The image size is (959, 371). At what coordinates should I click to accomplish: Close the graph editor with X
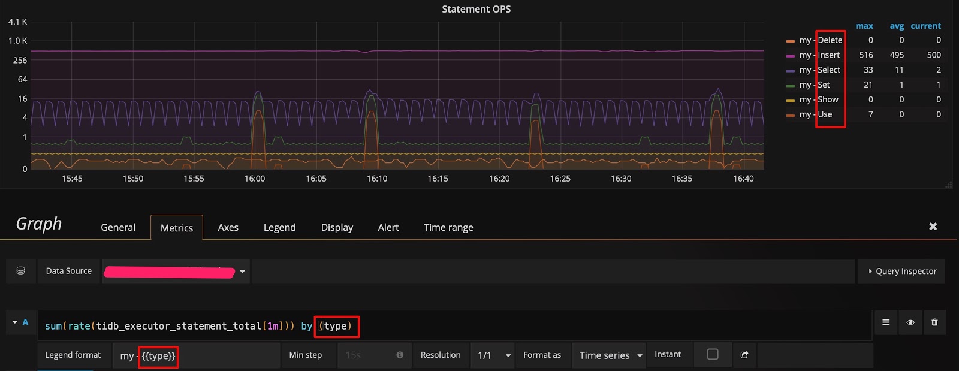(x=933, y=227)
